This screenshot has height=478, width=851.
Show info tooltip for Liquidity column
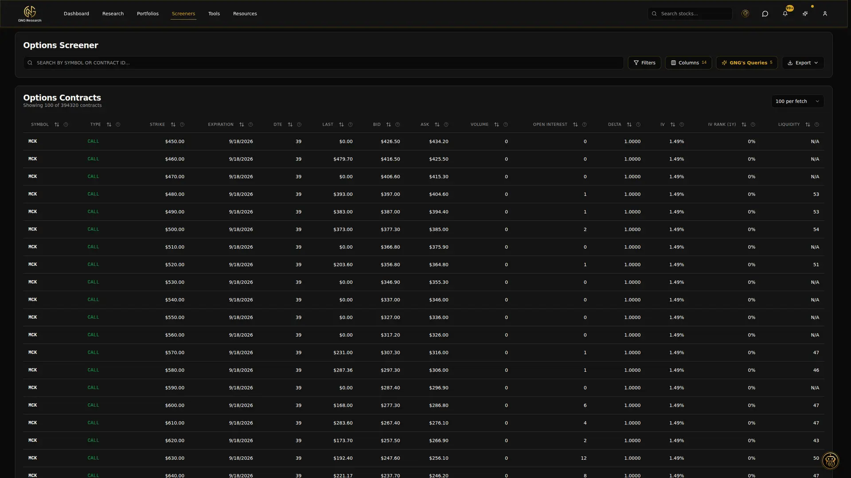pyautogui.click(x=817, y=125)
